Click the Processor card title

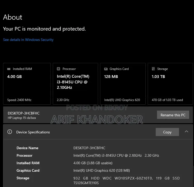pos(69,69)
